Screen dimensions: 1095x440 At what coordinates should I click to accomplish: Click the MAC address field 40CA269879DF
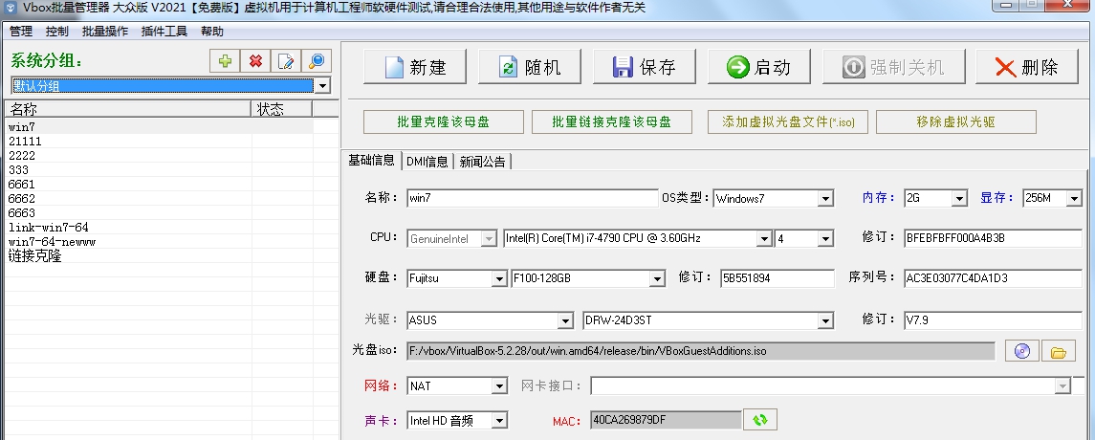(x=666, y=420)
